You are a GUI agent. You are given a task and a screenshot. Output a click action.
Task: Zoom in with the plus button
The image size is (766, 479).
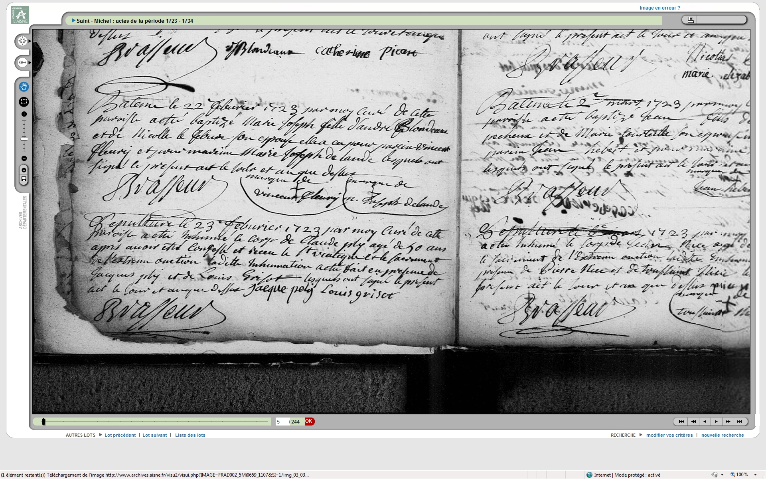[x=24, y=114]
